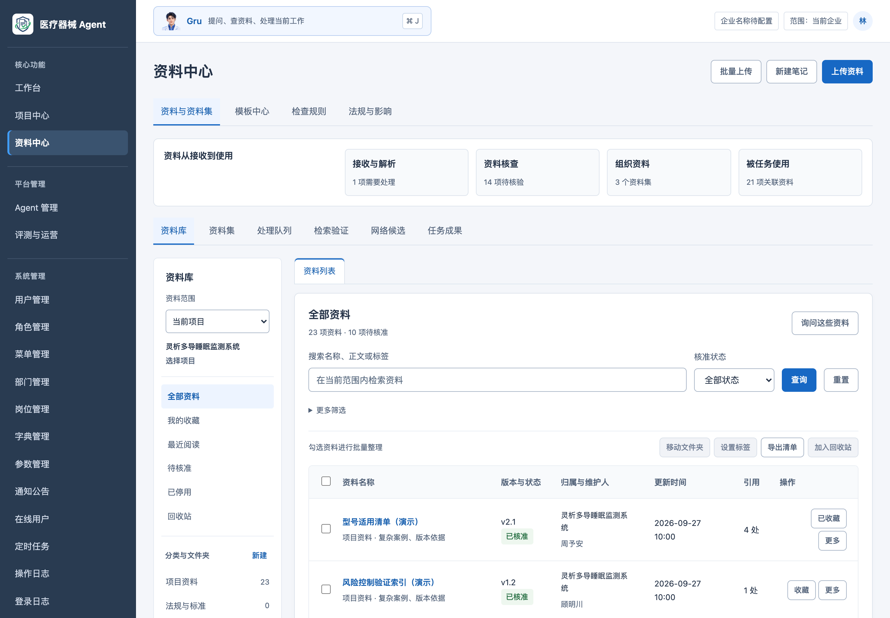Open the 处理队列 sub-tab
890x618 pixels.
(x=274, y=231)
